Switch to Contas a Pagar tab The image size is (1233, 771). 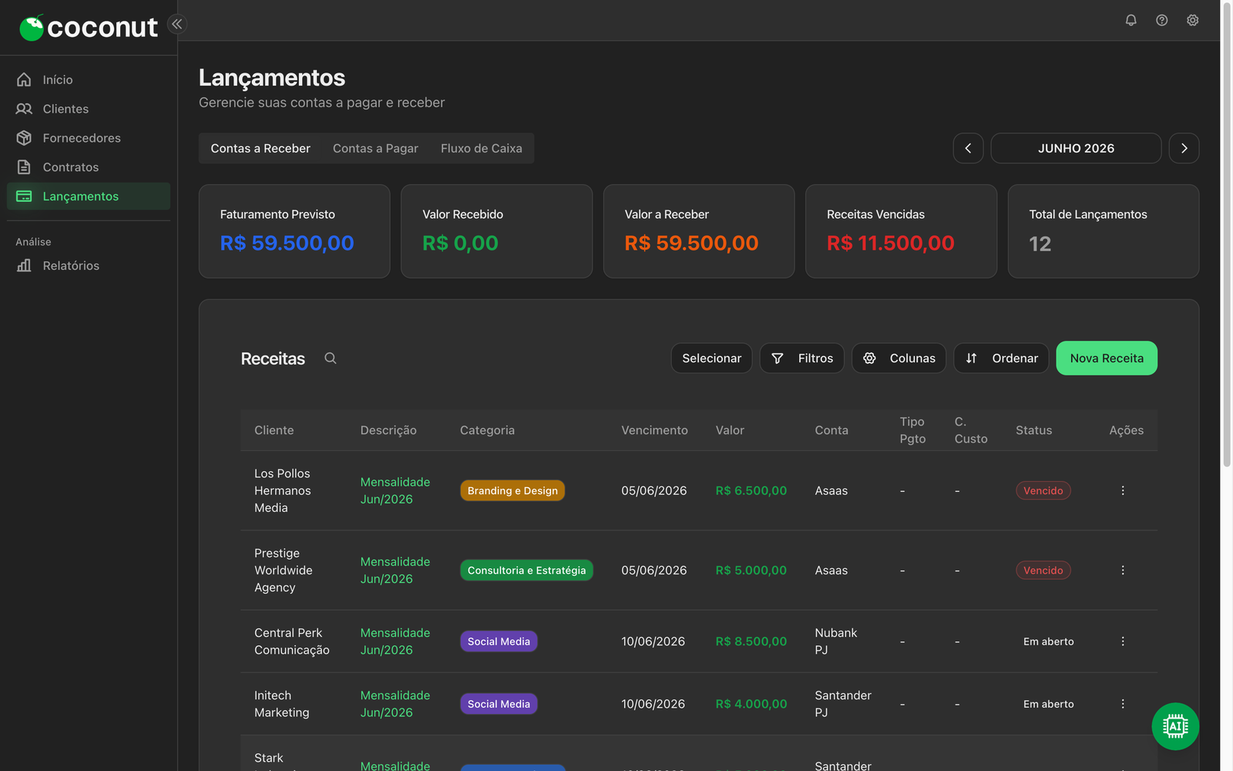pos(375,148)
